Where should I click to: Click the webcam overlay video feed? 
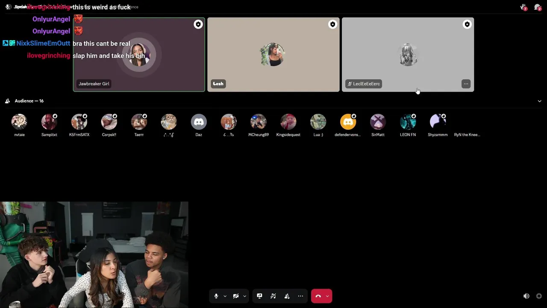(x=94, y=255)
